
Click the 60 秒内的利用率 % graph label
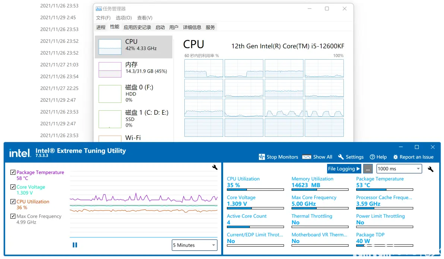[x=202, y=56]
